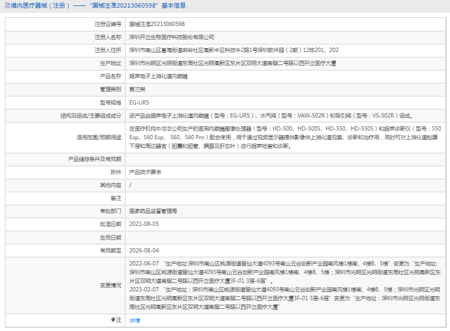Click the document icon beside the page title
Image resolution: width=450 pixels, height=331 pixels.
pyautogui.click(x=8, y=5)
